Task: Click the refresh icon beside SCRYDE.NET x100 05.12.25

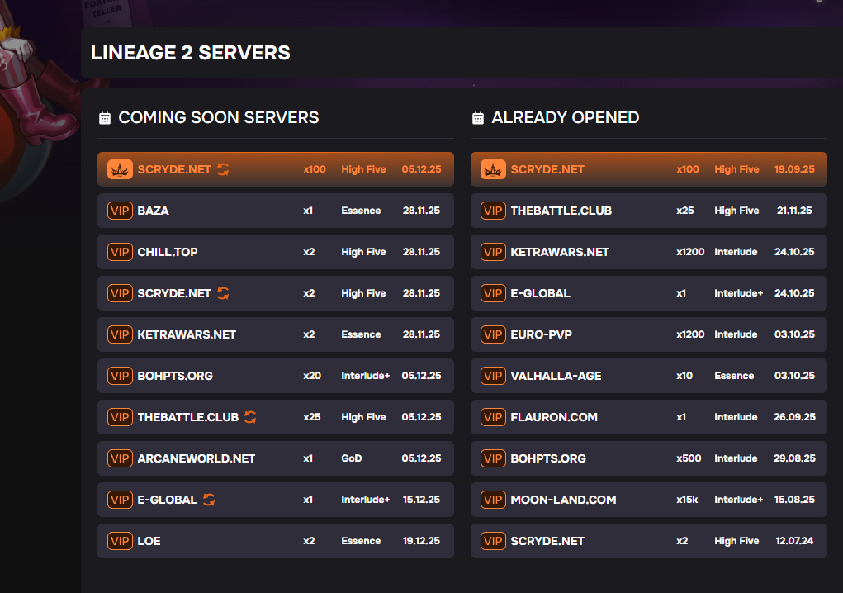Action: [x=223, y=169]
